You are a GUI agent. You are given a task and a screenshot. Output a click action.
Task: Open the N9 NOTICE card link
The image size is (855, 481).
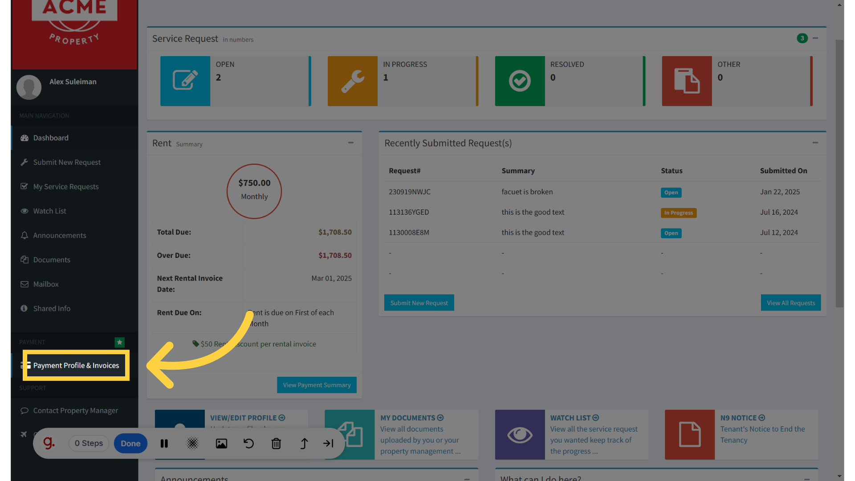(743, 418)
